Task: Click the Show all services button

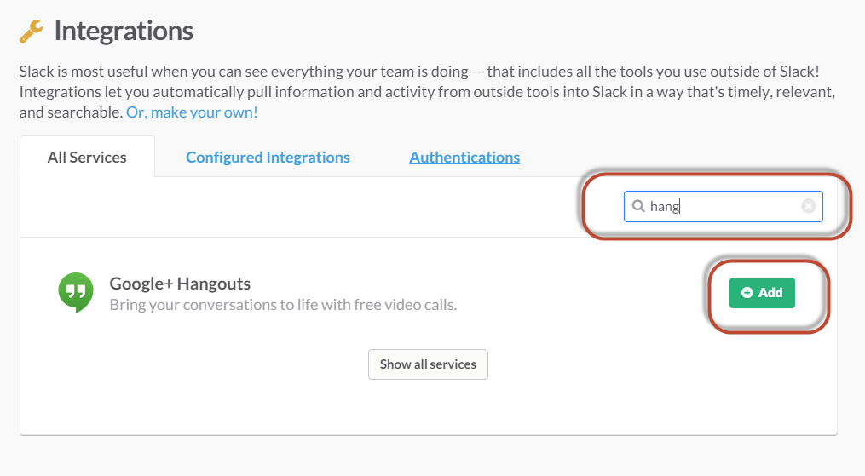Action: [x=428, y=364]
